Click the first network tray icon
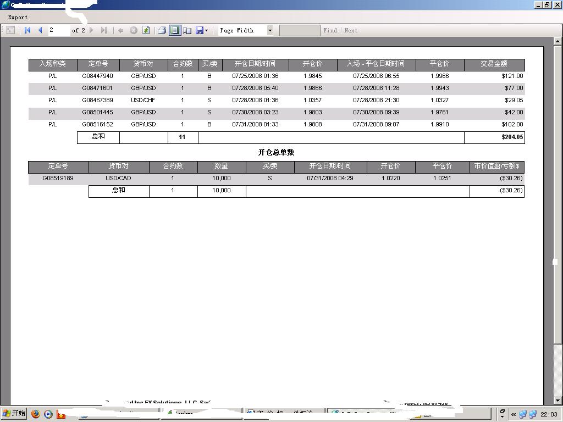Image resolution: width=563 pixels, height=422 pixels. (x=523, y=414)
